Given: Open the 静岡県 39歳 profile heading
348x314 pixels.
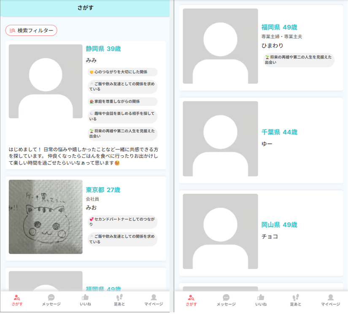Looking at the screenshot, I should (103, 49).
